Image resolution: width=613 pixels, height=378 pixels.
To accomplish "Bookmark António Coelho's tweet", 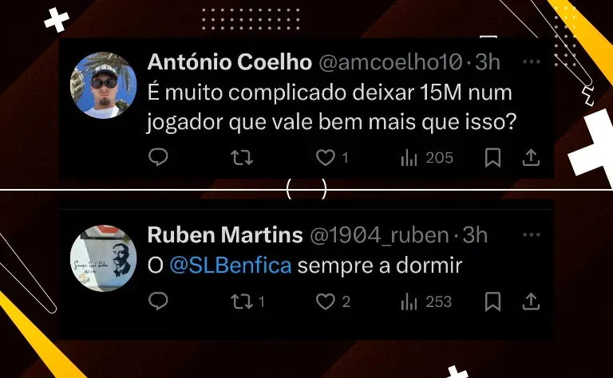I will tap(492, 158).
